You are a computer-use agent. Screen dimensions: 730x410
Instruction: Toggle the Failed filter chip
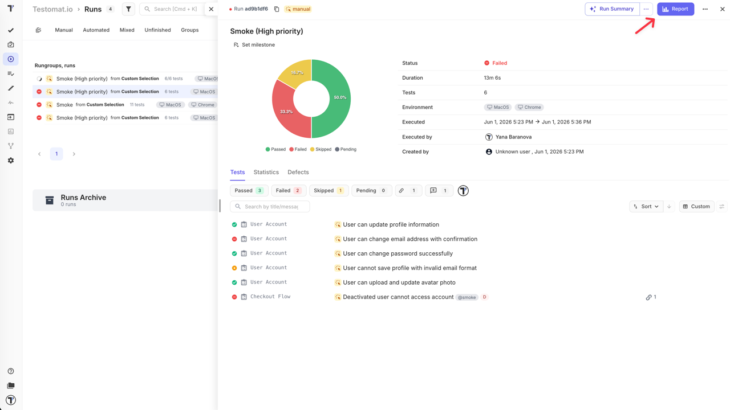click(x=289, y=191)
